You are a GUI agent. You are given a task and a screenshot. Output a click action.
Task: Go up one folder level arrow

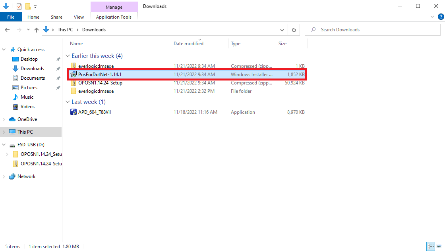tap(37, 30)
